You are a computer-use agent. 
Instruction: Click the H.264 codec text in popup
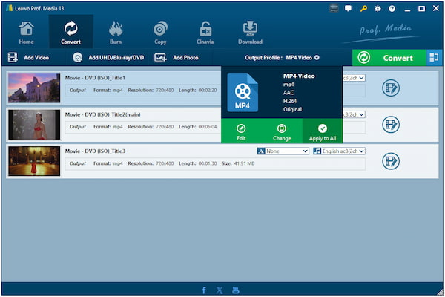290,101
